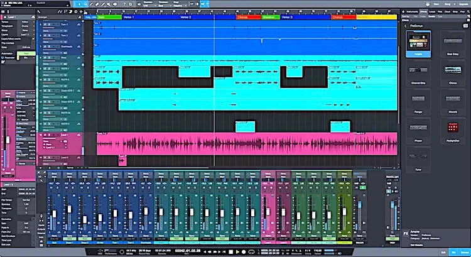
Task: Solo the Tom 1 track
Action: tap(49, 25)
